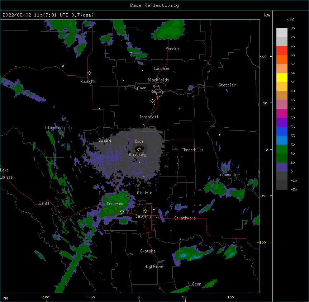Select the purple 10 dBZ legend swatch
The width and height of the screenshot is (309, 302).
[282, 167]
